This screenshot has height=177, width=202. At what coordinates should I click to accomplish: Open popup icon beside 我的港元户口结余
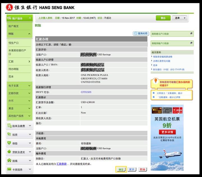(x=191, y=34)
